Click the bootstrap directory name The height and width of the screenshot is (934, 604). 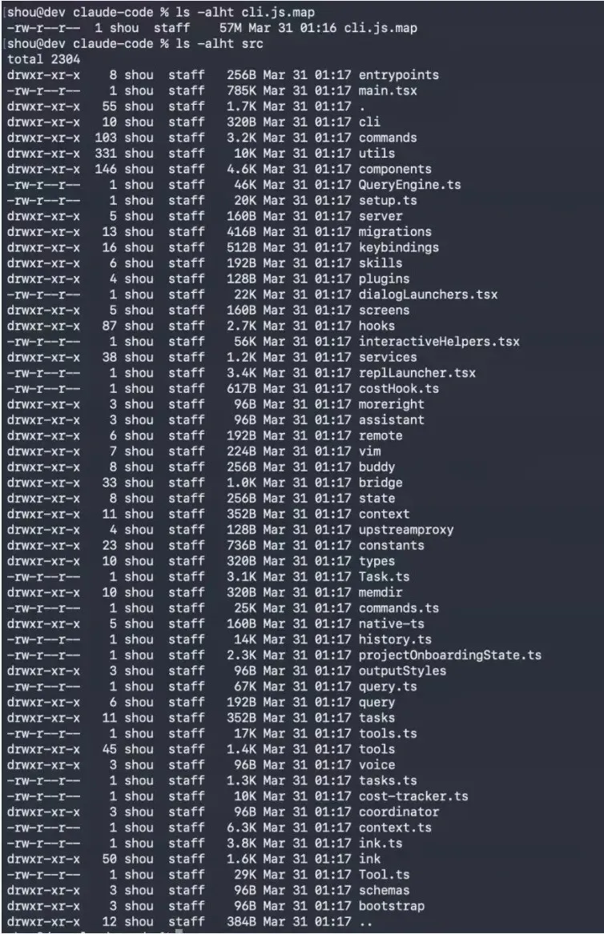point(392,906)
